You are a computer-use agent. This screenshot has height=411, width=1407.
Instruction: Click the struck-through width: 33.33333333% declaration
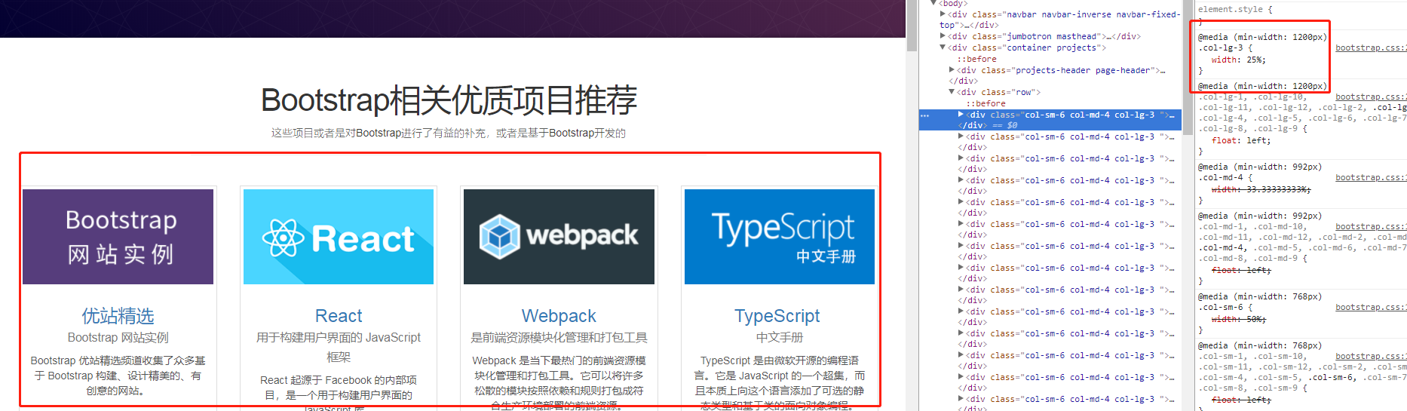(1261, 189)
